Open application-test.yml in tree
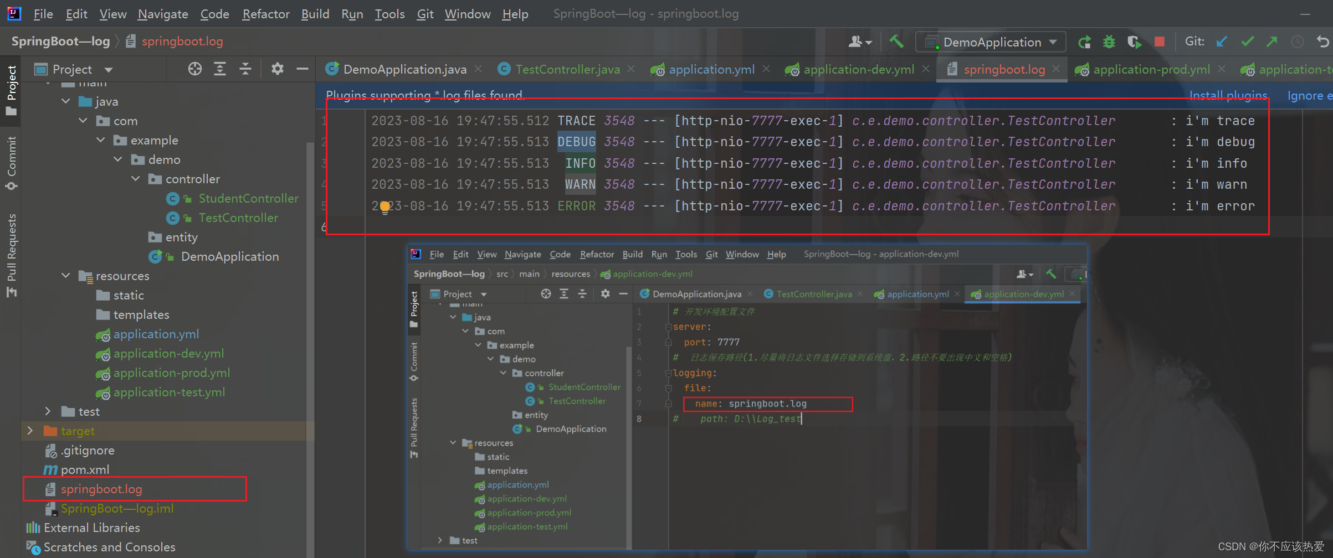 pyautogui.click(x=169, y=392)
